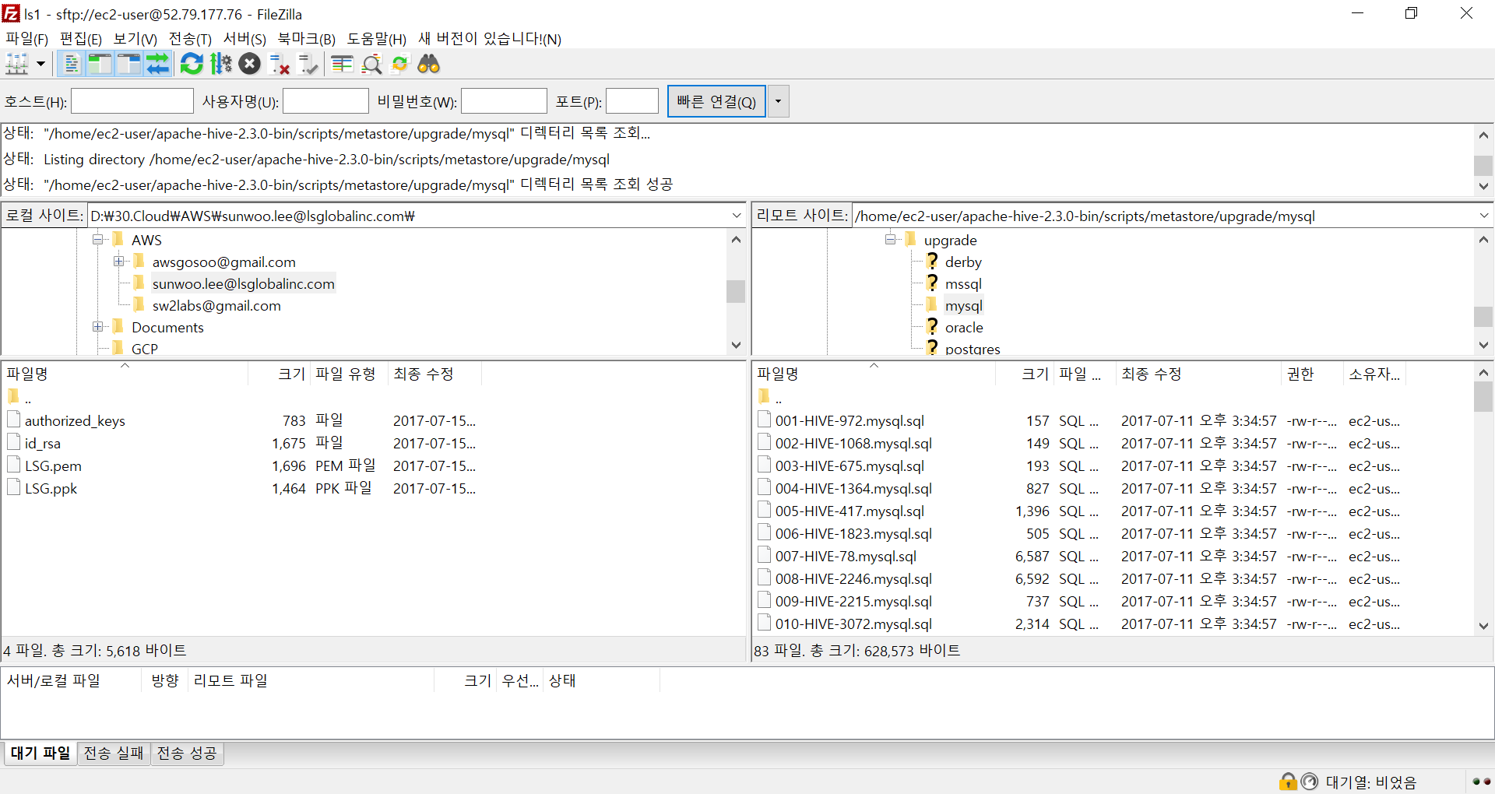Open directory listing filters dialog
This screenshot has height=794, width=1495.
click(x=342, y=64)
